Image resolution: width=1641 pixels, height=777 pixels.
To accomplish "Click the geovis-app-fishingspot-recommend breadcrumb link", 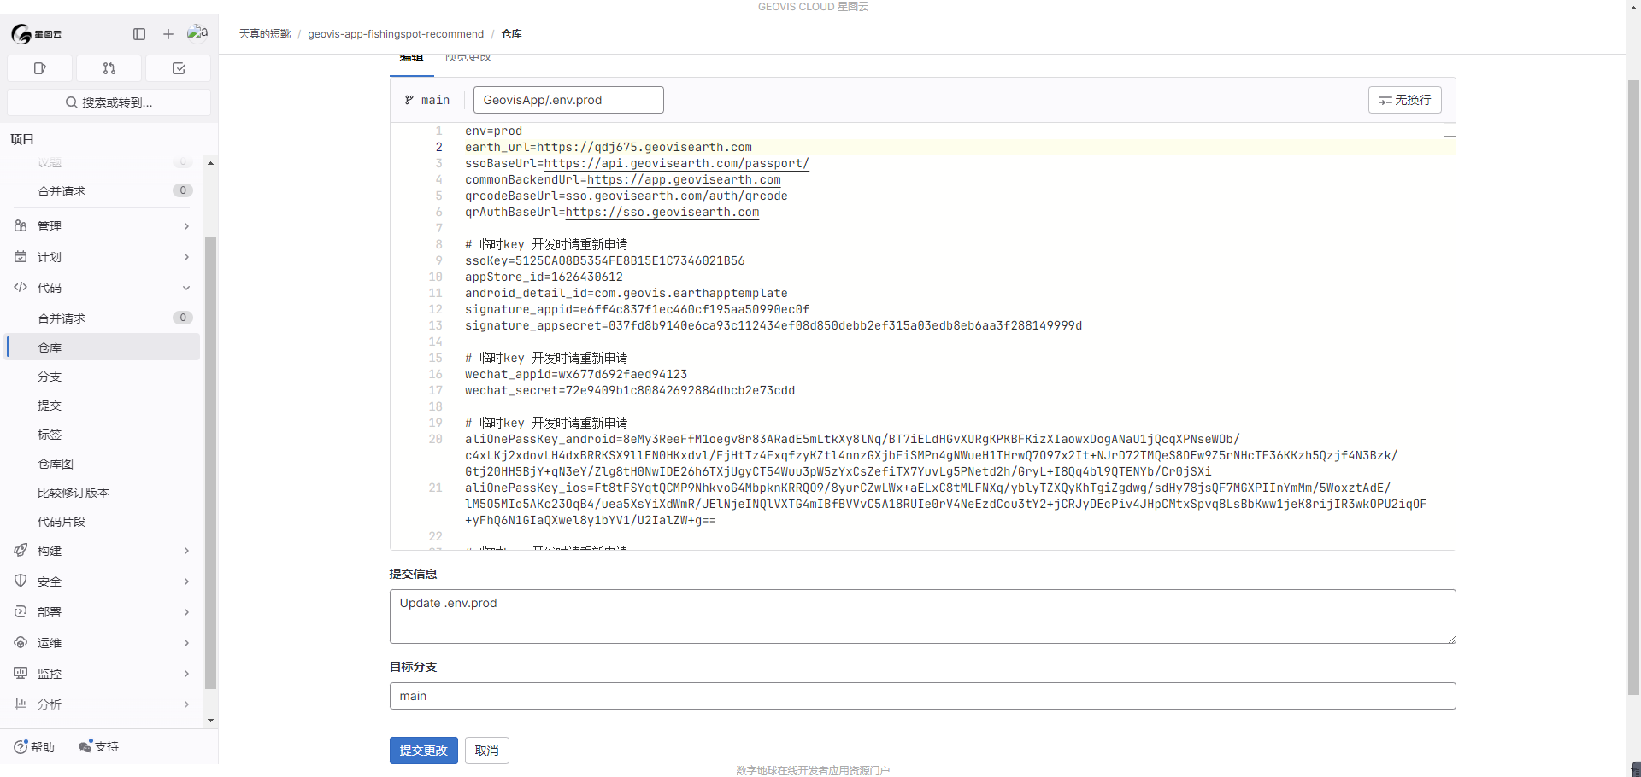I will point(396,34).
